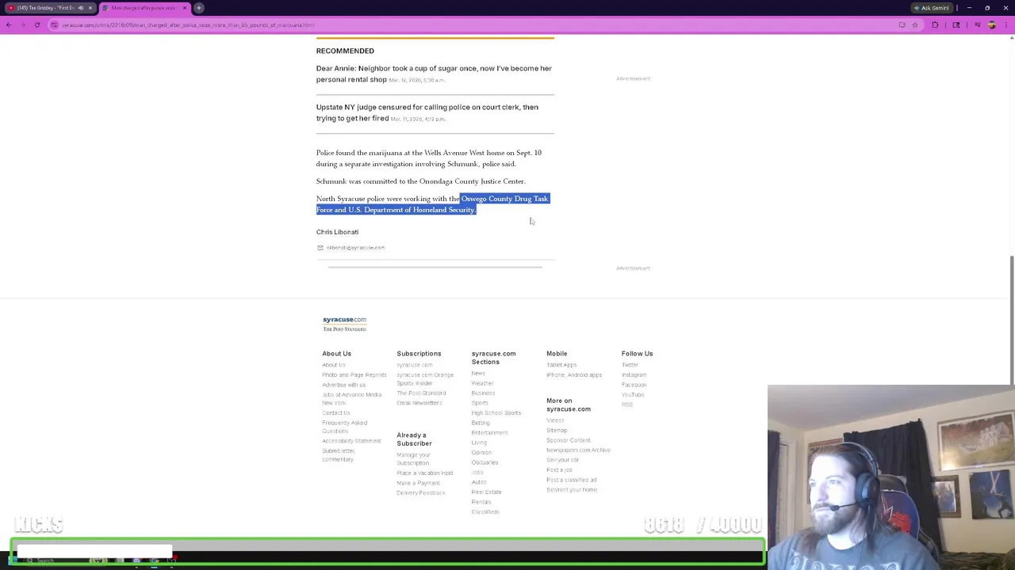The width and height of the screenshot is (1015, 570).
Task: Click the Betting section link
Action: (x=481, y=423)
